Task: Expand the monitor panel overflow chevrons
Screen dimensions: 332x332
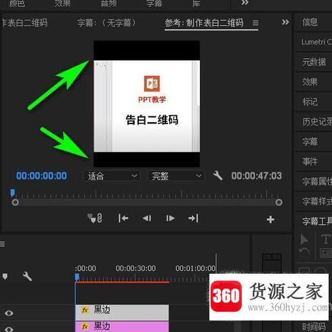Action: [285, 22]
